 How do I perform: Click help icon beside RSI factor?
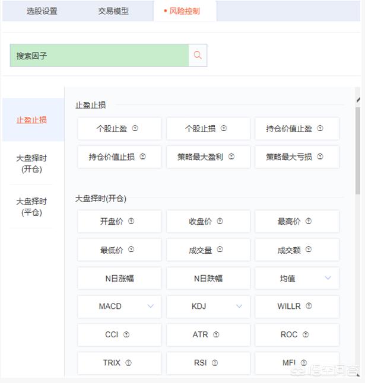(x=215, y=363)
